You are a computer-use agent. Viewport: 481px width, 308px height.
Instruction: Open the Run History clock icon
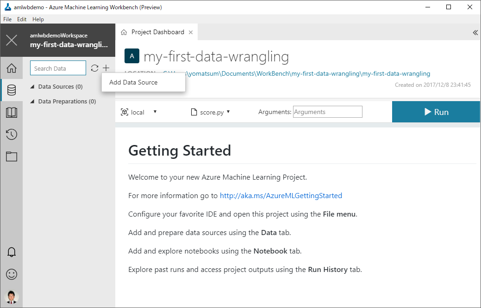[x=12, y=134]
